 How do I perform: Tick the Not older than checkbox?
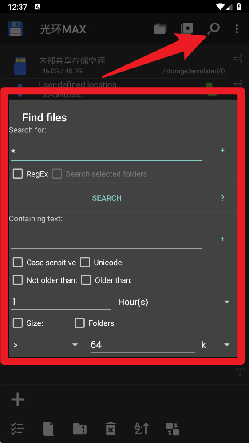[x=18, y=280]
